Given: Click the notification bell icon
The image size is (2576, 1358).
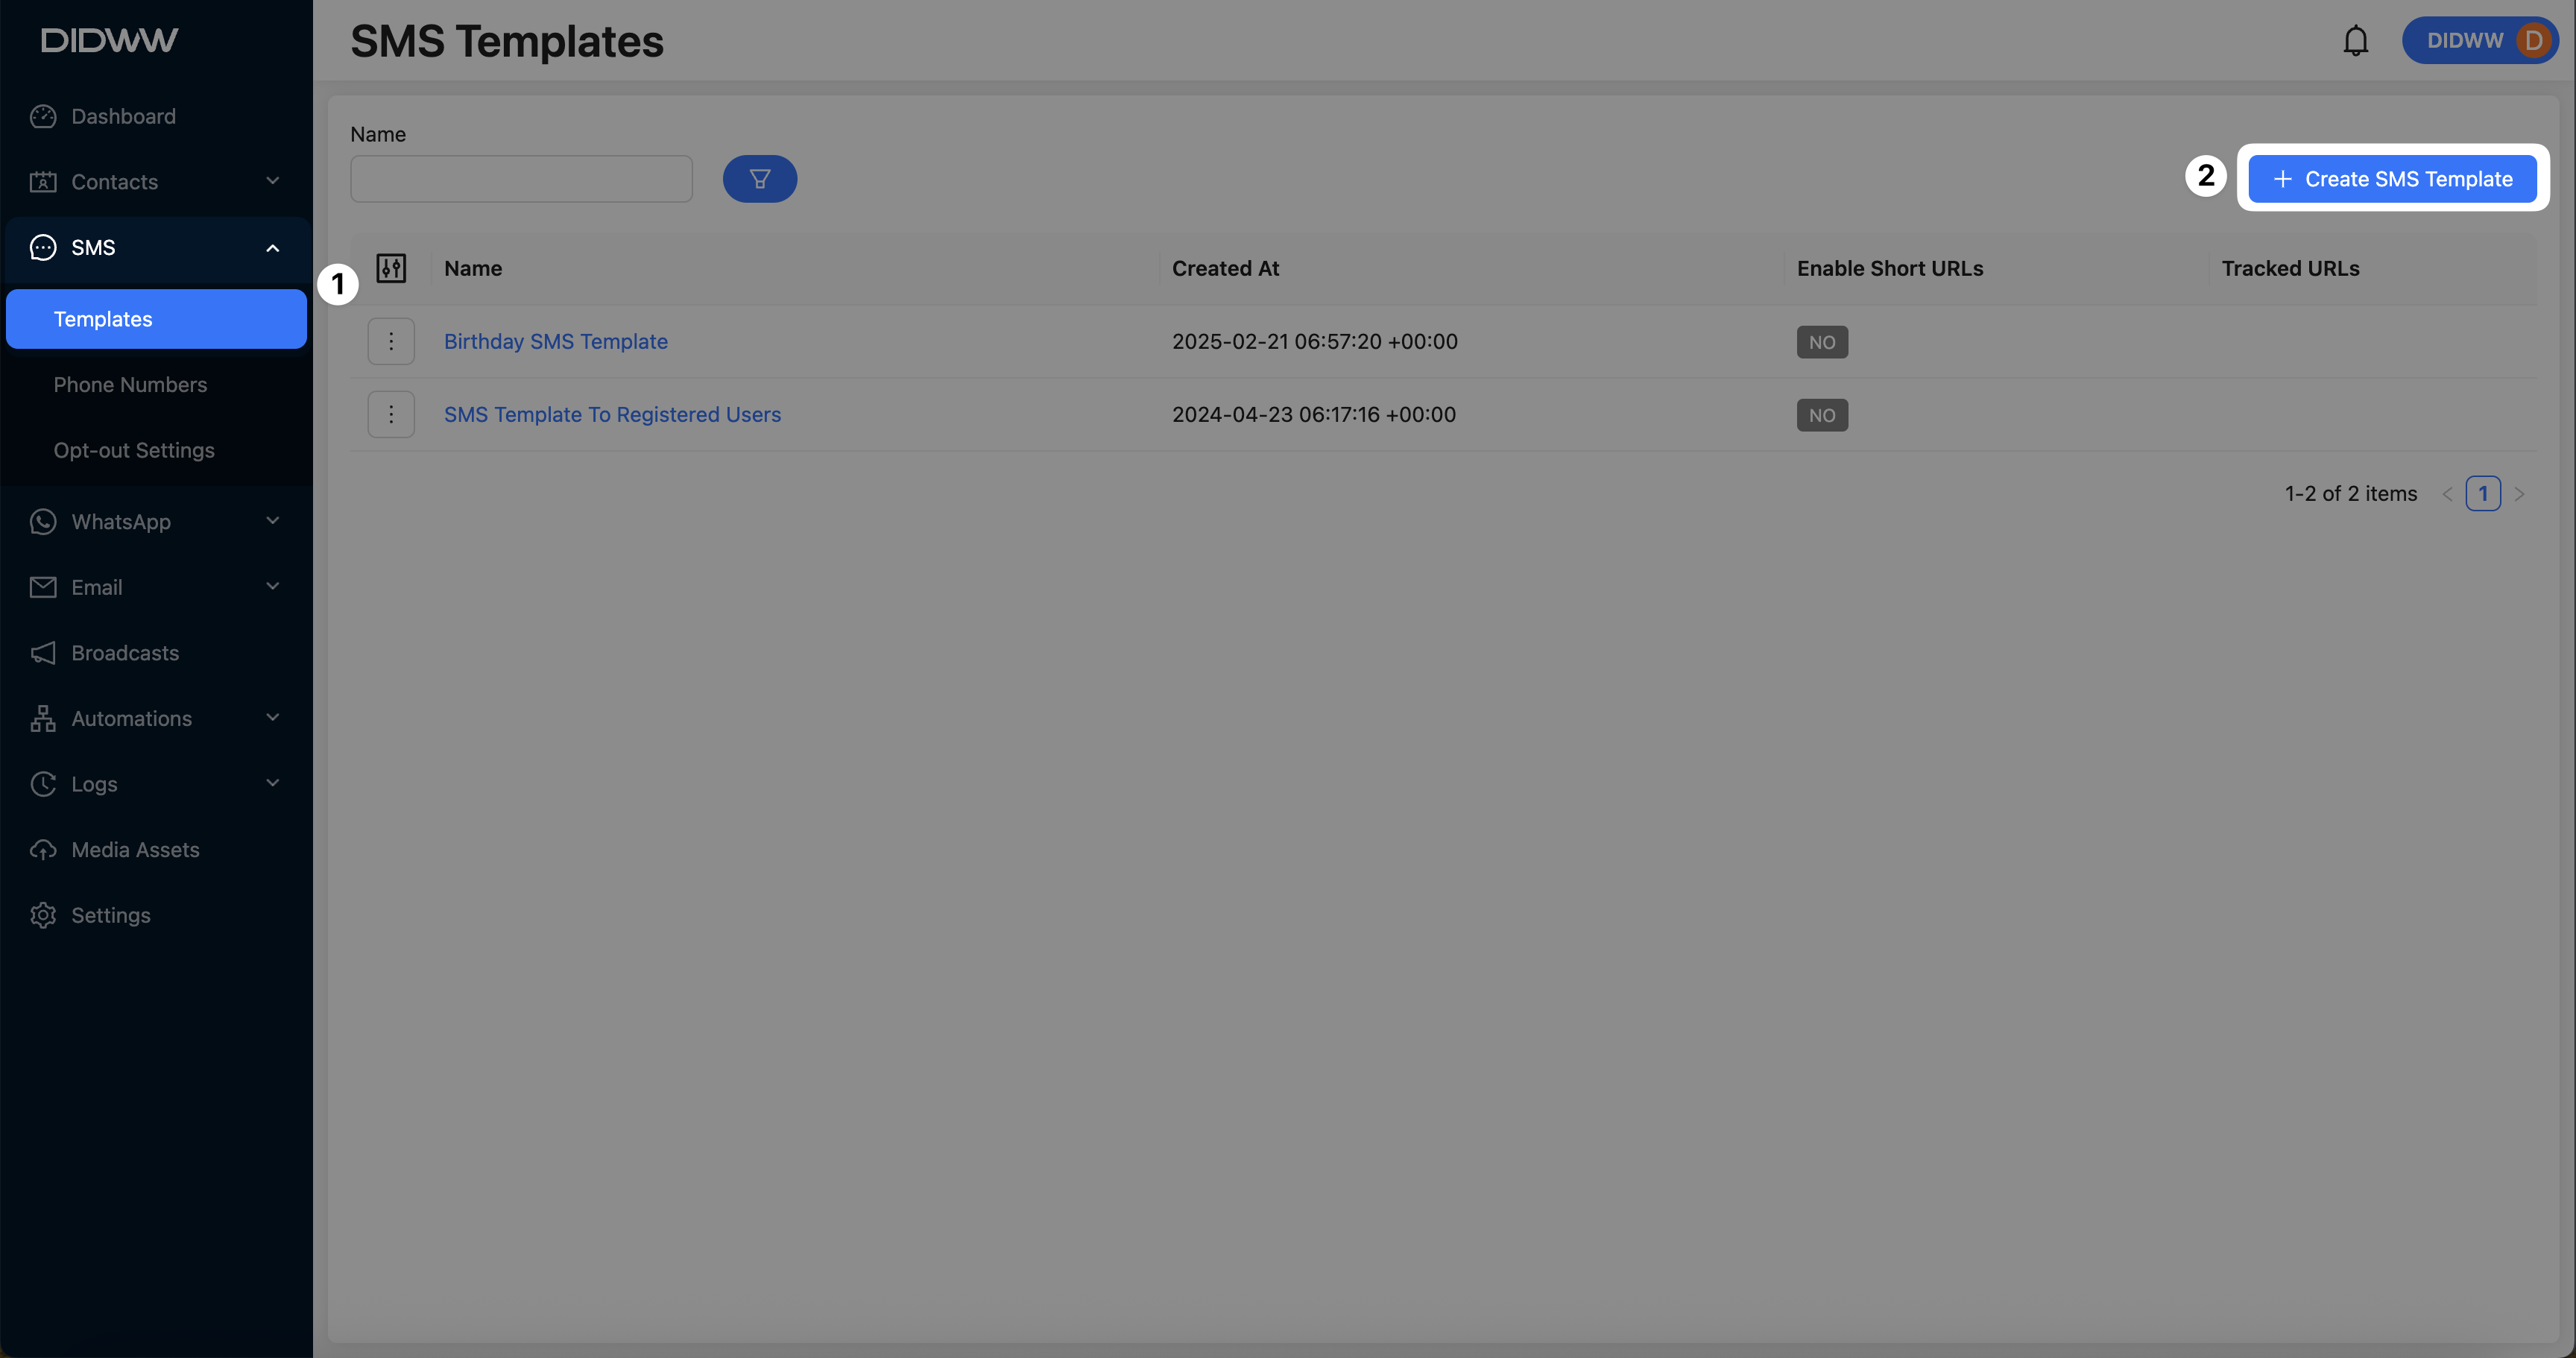Looking at the screenshot, I should click(2355, 41).
